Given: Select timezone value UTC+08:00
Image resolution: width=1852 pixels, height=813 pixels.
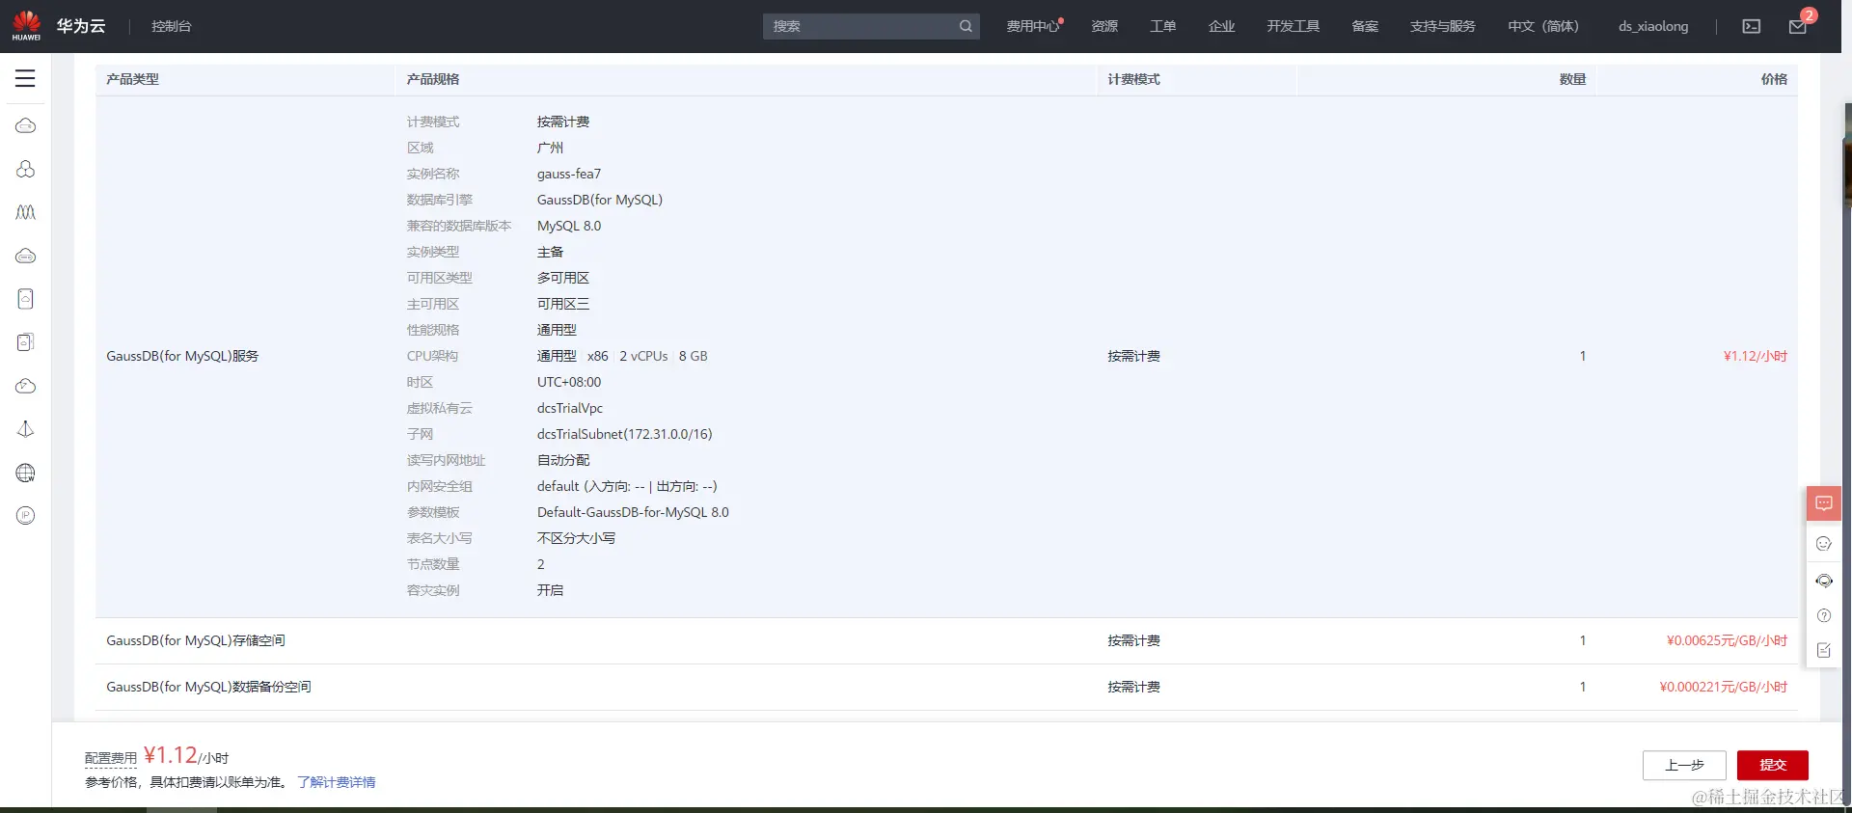Looking at the screenshot, I should 569,382.
